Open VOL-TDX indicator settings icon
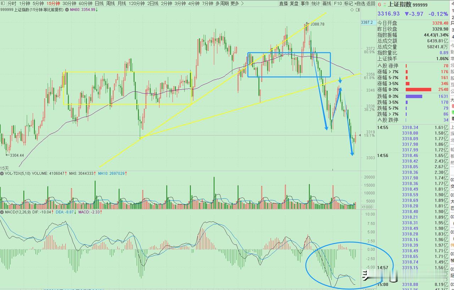The height and width of the screenshot is (290, 454). [2, 174]
